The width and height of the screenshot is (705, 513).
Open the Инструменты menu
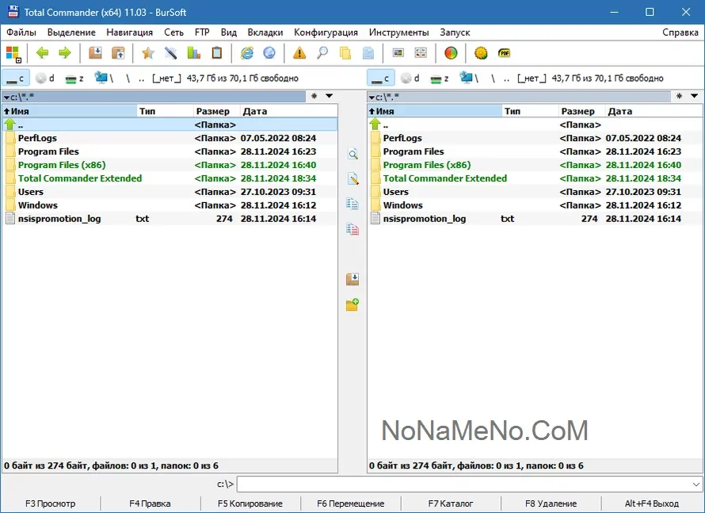399,33
